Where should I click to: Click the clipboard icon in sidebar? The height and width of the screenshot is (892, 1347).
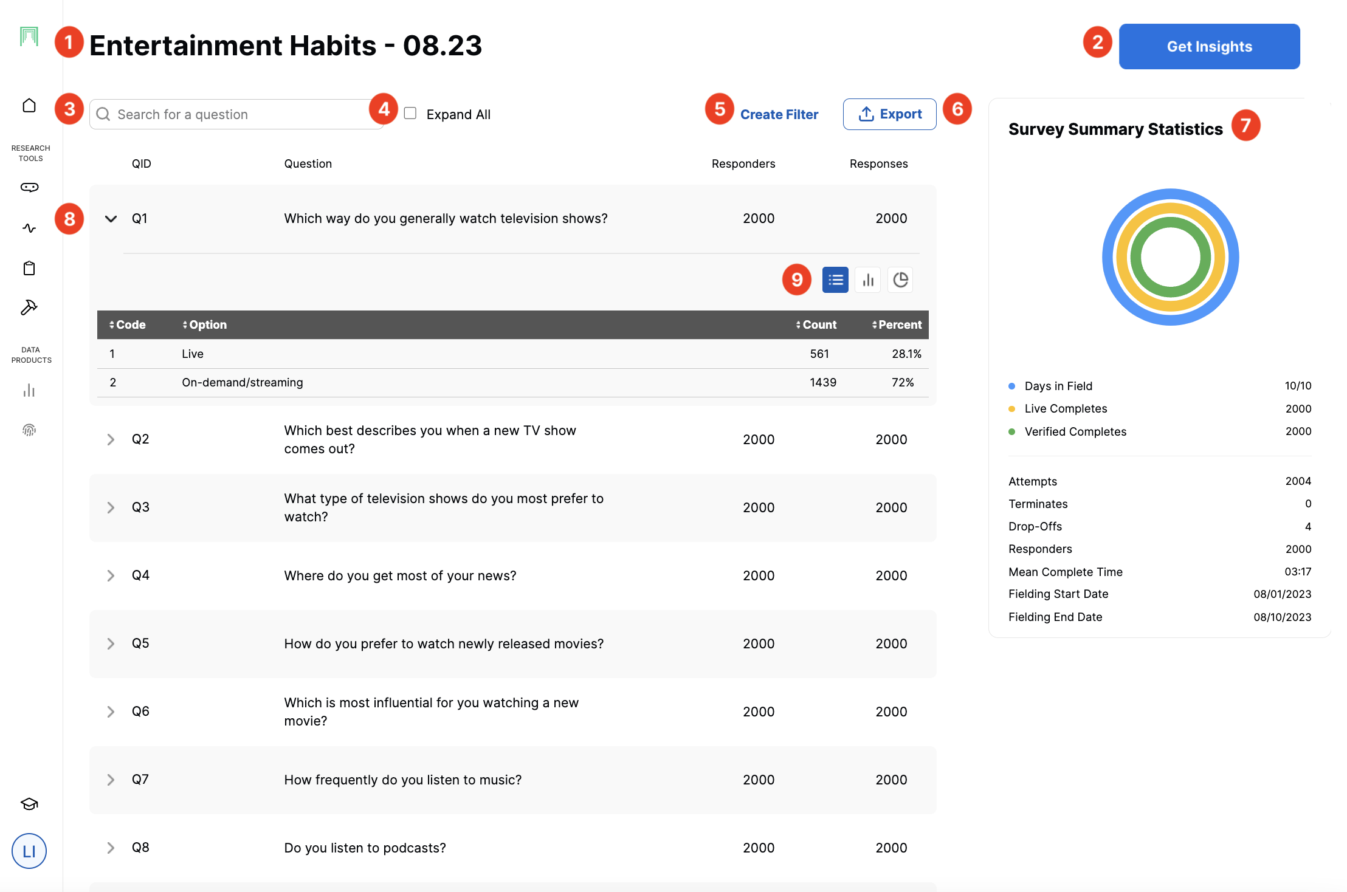(x=29, y=268)
